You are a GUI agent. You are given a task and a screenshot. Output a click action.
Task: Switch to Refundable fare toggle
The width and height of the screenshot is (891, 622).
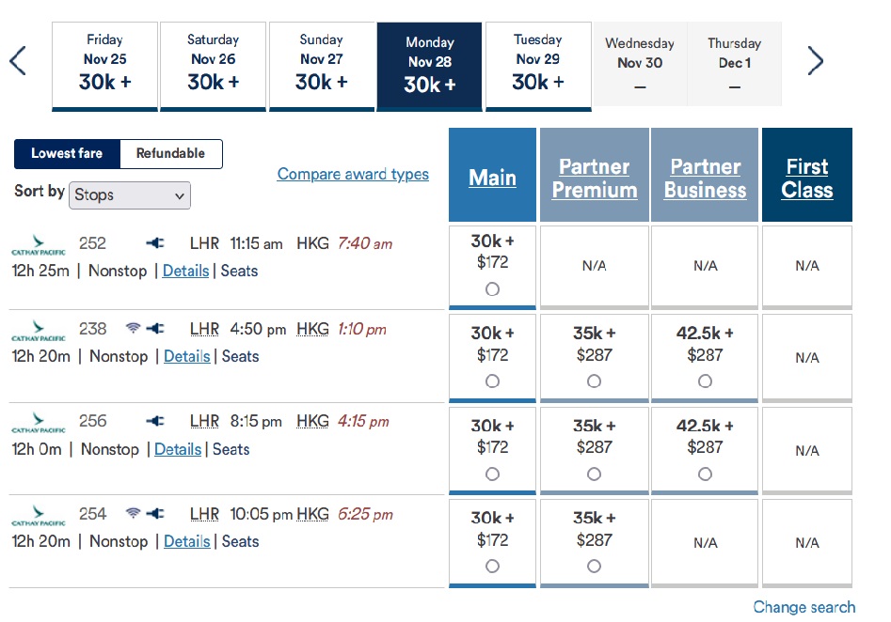coord(170,153)
